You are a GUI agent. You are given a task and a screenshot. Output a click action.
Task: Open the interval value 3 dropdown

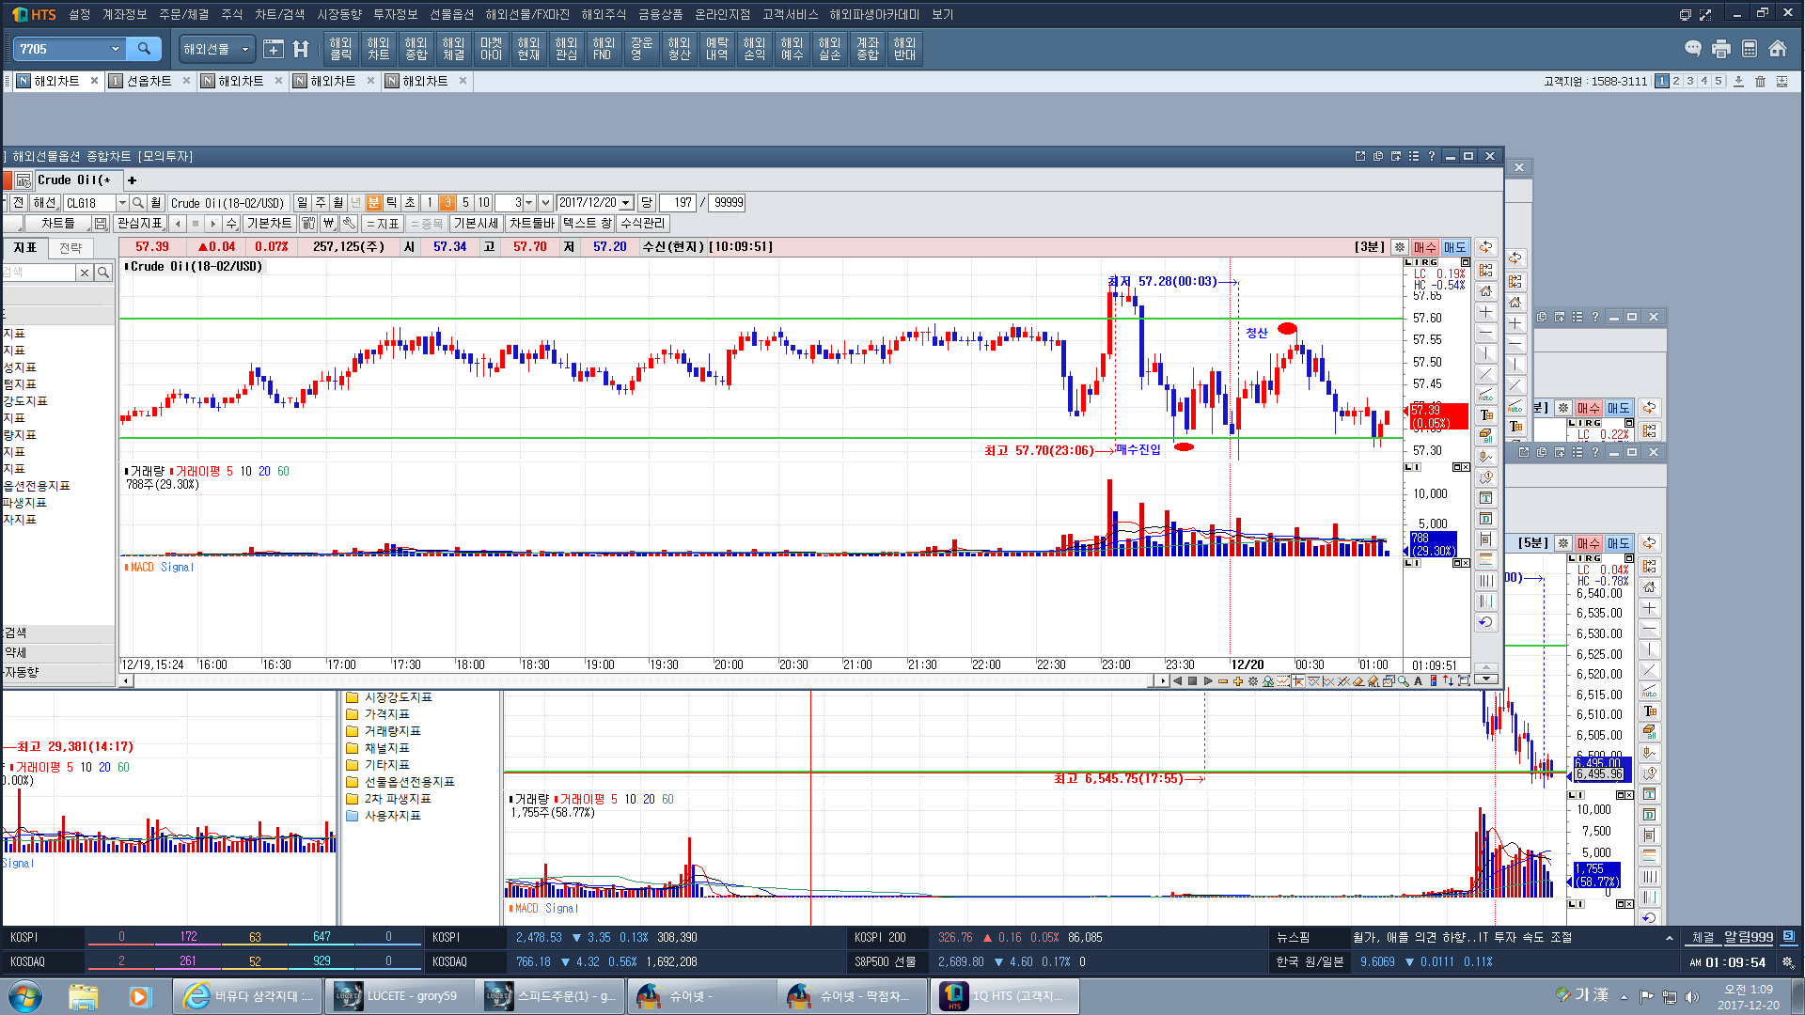(529, 203)
